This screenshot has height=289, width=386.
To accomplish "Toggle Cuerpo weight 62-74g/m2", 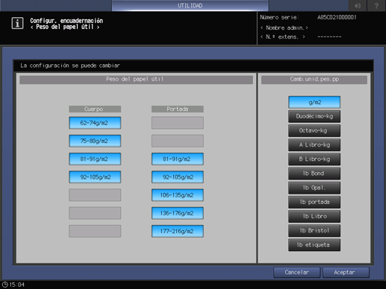I will click(95, 123).
